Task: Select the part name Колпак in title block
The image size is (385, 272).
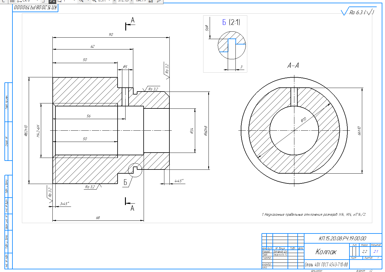Action: (x=326, y=252)
